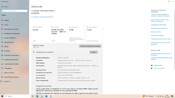Click Características opcionales icon
The height and width of the screenshot is (98, 175).
point(2,77)
